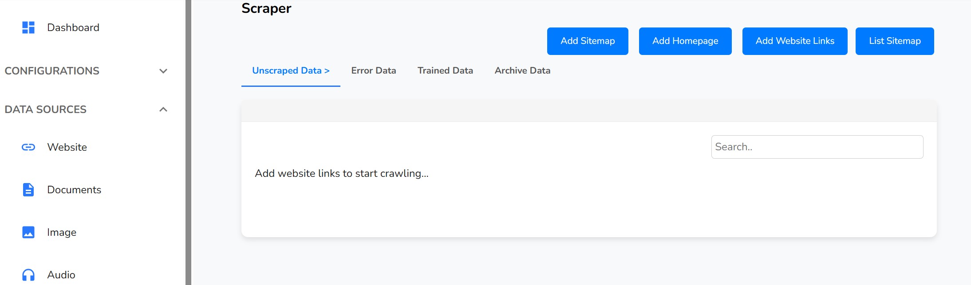Collapse the Data Sources section chevron
Image resolution: width=971 pixels, height=285 pixels.
click(x=163, y=109)
